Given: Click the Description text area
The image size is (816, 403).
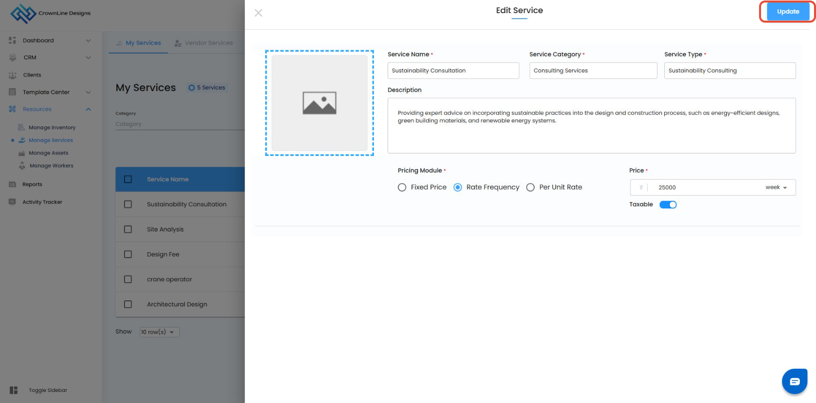Looking at the screenshot, I should pyautogui.click(x=592, y=126).
